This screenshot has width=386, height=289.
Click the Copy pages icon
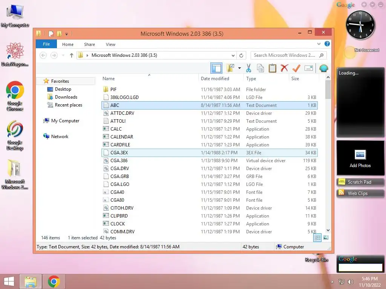tap(260, 68)
